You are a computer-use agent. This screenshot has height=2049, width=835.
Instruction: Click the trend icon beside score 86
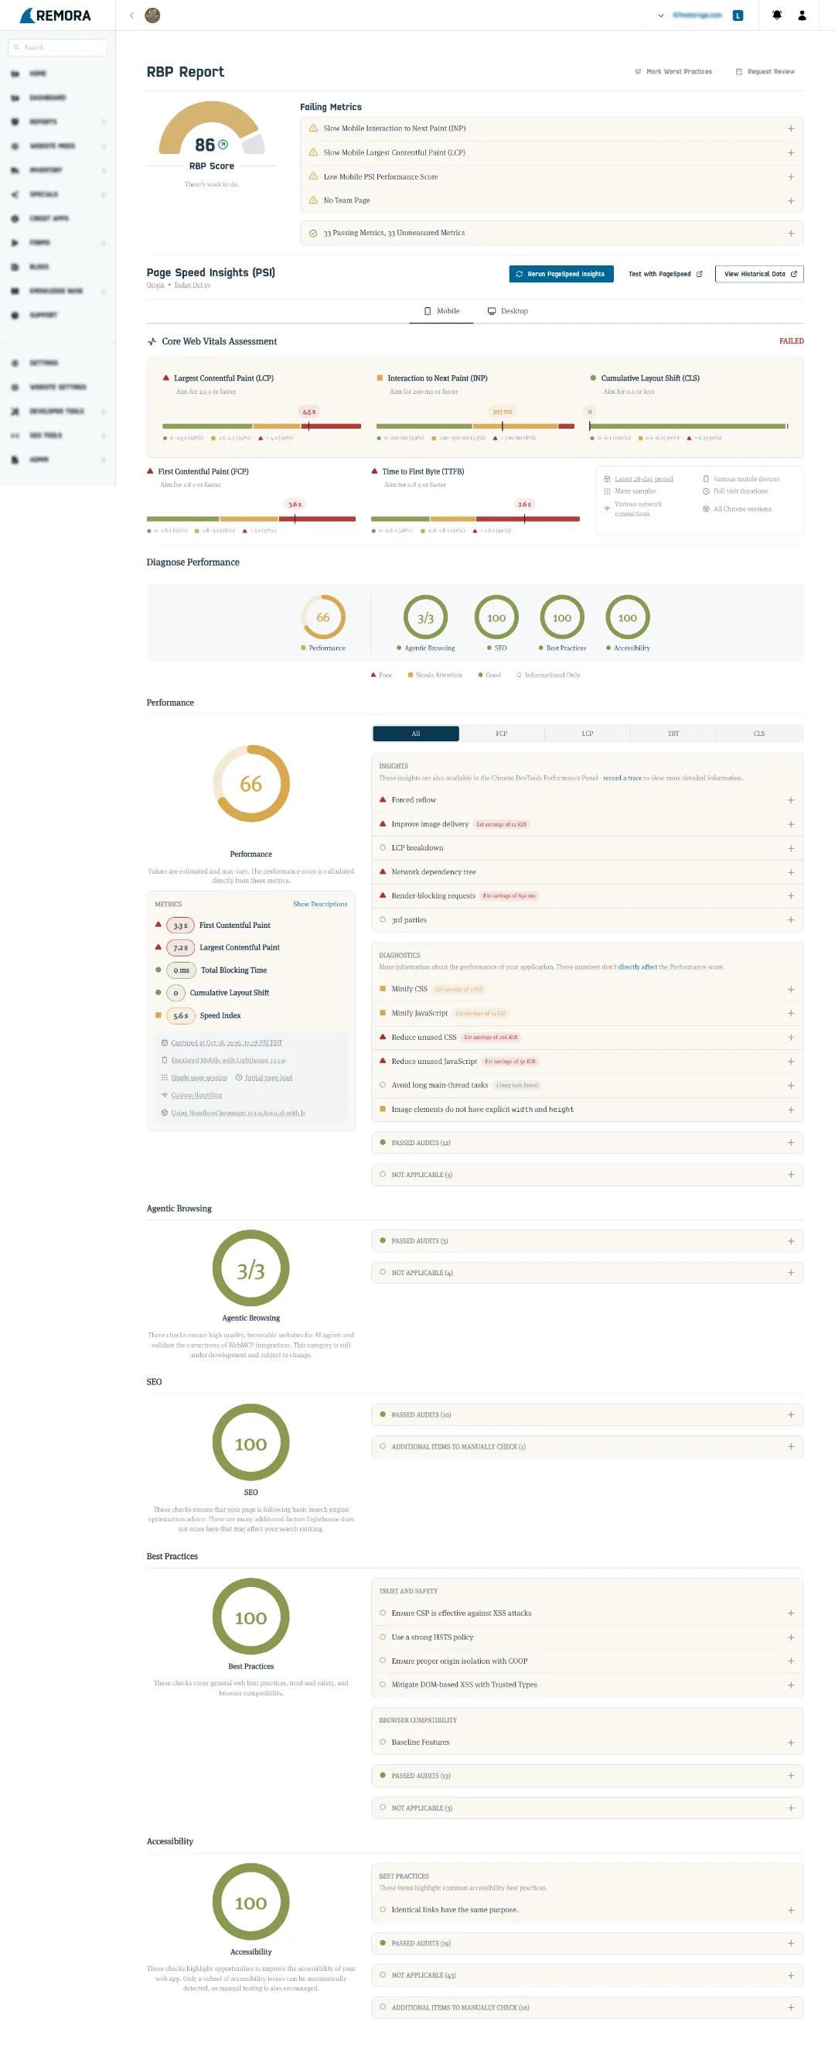(223, 145)
